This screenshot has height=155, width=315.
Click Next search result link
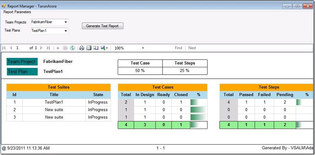[x=192, y=48]
